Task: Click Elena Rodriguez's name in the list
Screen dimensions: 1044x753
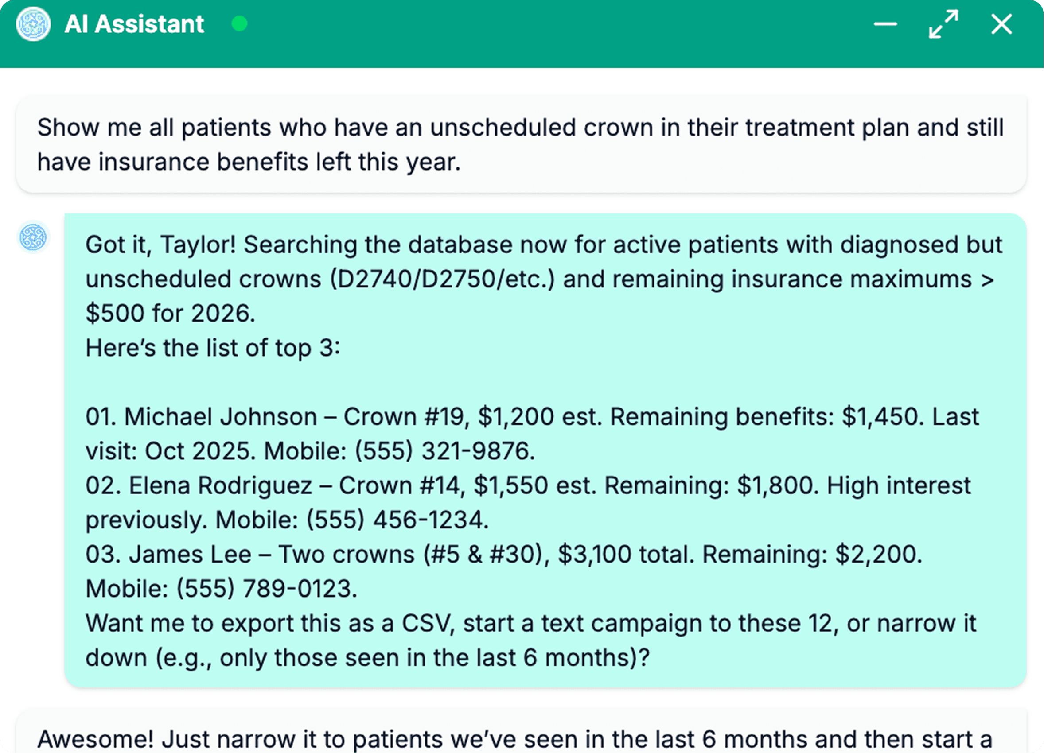Action: (x=220, y=486)
